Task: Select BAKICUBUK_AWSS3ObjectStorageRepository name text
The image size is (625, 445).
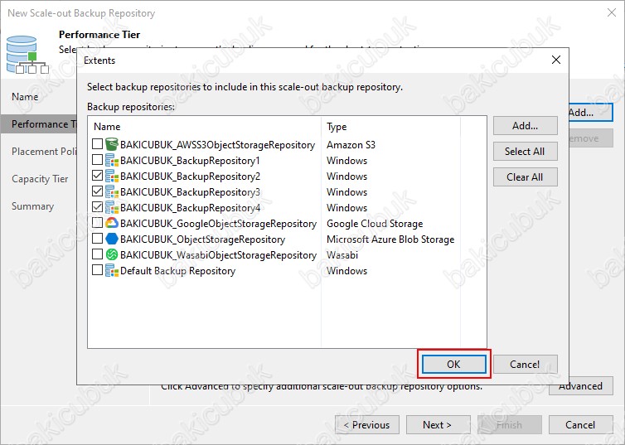Action: [x=218, y=145]
